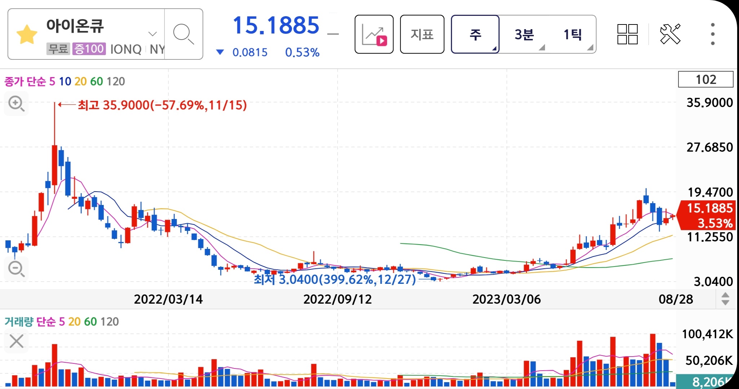Click the 120 moving average label
Image resolution: width=739 pixels, height=389 pixels.
point(116,81)
